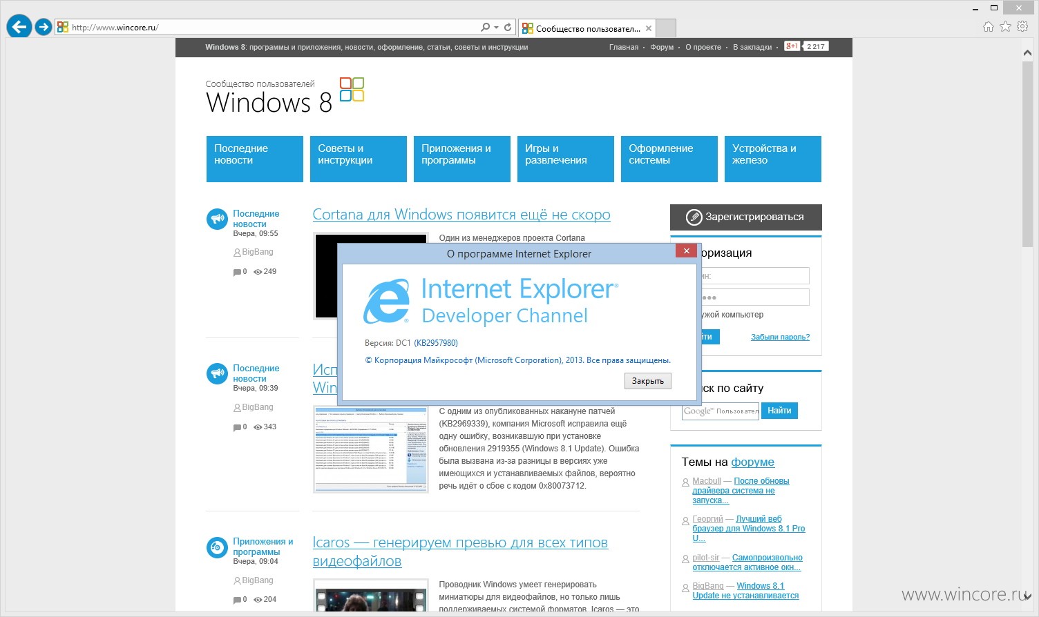Viewport: 1039px width, 617px height.
Task: Close the About Internet Explorer dialog
Action: coord(686,251)
